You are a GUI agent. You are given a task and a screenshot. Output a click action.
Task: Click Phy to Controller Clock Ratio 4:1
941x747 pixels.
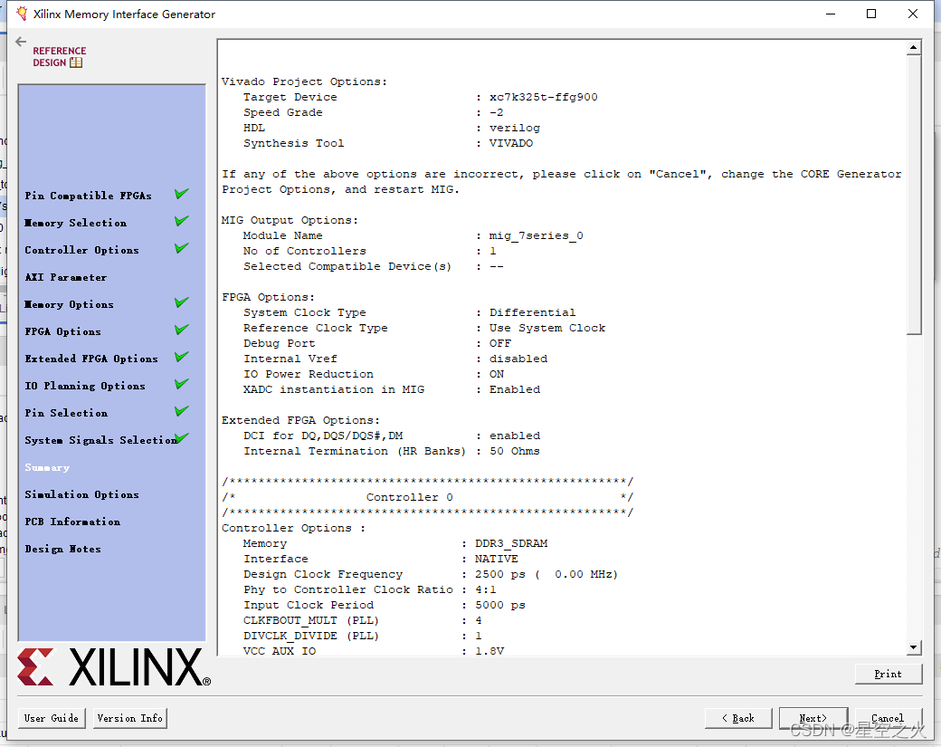(486, 589)
